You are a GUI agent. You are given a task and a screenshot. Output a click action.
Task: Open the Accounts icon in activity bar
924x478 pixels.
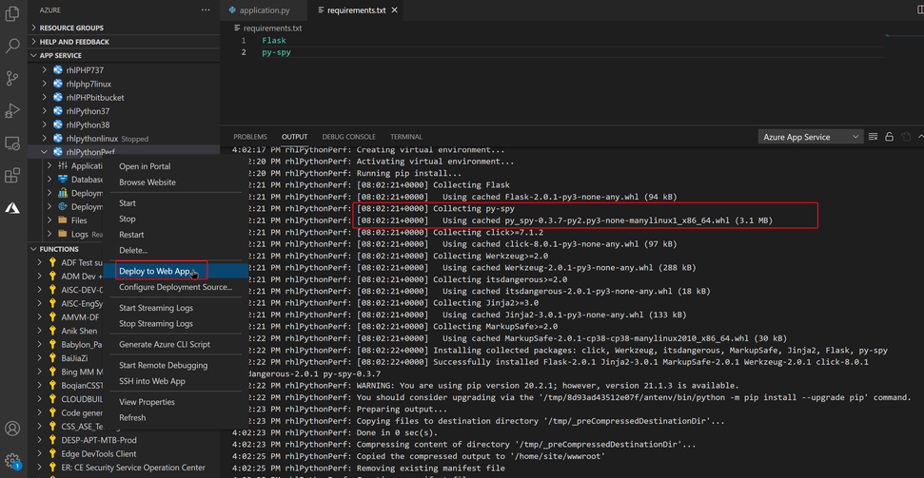click(x=12, y=428)
